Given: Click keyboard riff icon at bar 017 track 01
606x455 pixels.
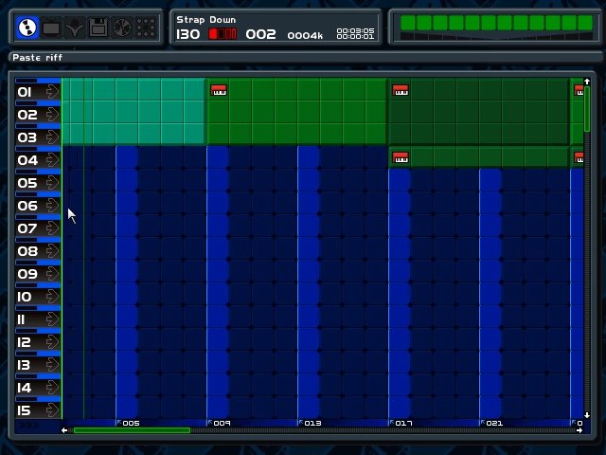Looking at the screenshot, I should tap(401, 90).
